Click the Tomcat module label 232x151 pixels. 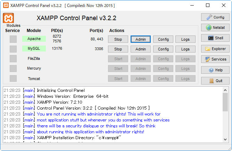(34, 79)
